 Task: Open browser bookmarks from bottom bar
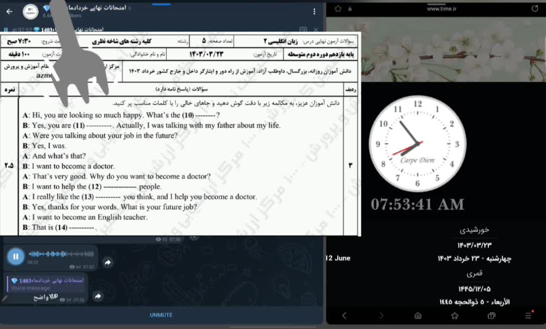pyautogui.click(x=455, y=315)
